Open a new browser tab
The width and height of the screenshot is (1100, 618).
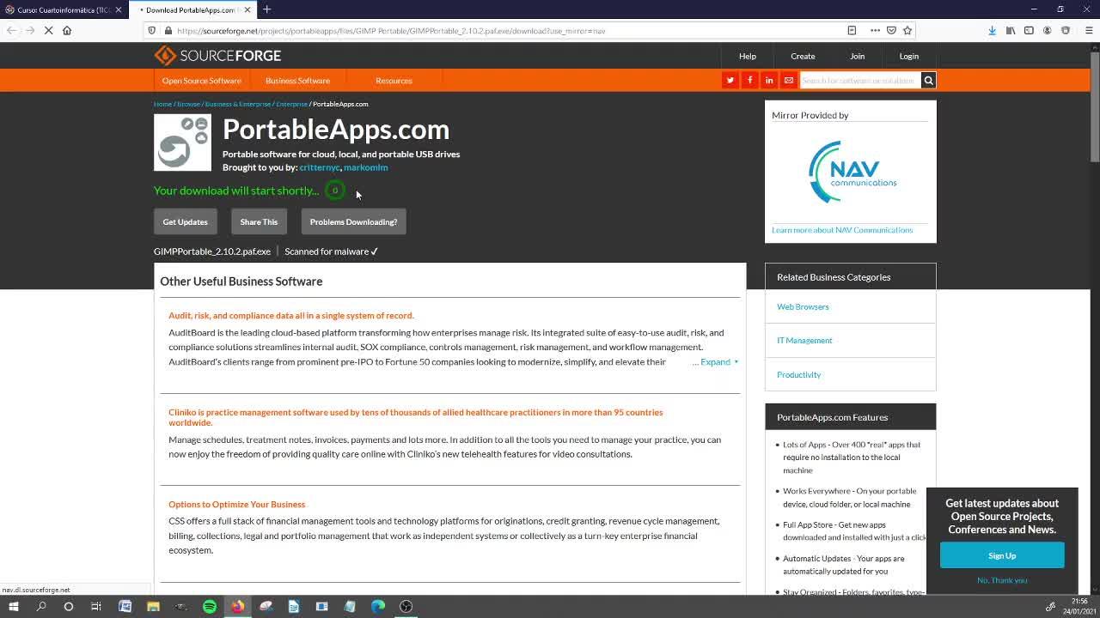pyautogui.click(x=266, y=9)
